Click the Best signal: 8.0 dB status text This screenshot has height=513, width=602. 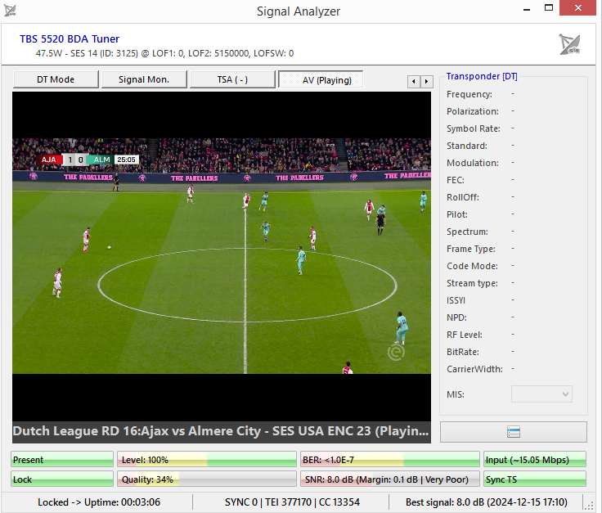[x=487, y=502]
